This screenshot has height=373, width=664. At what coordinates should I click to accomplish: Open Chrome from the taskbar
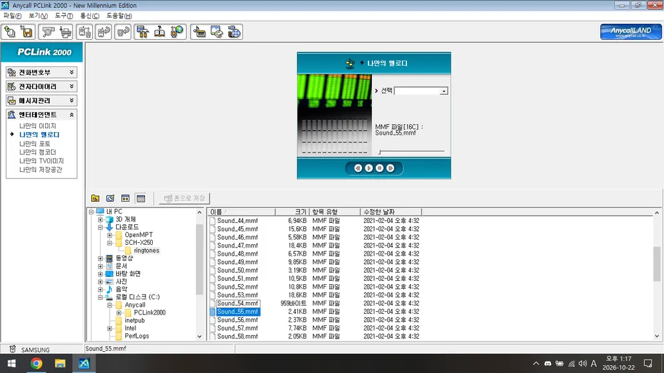click(37, 363)
